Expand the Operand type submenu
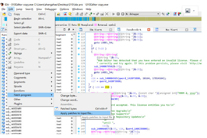207x138 pixels. tap(52, 73)
